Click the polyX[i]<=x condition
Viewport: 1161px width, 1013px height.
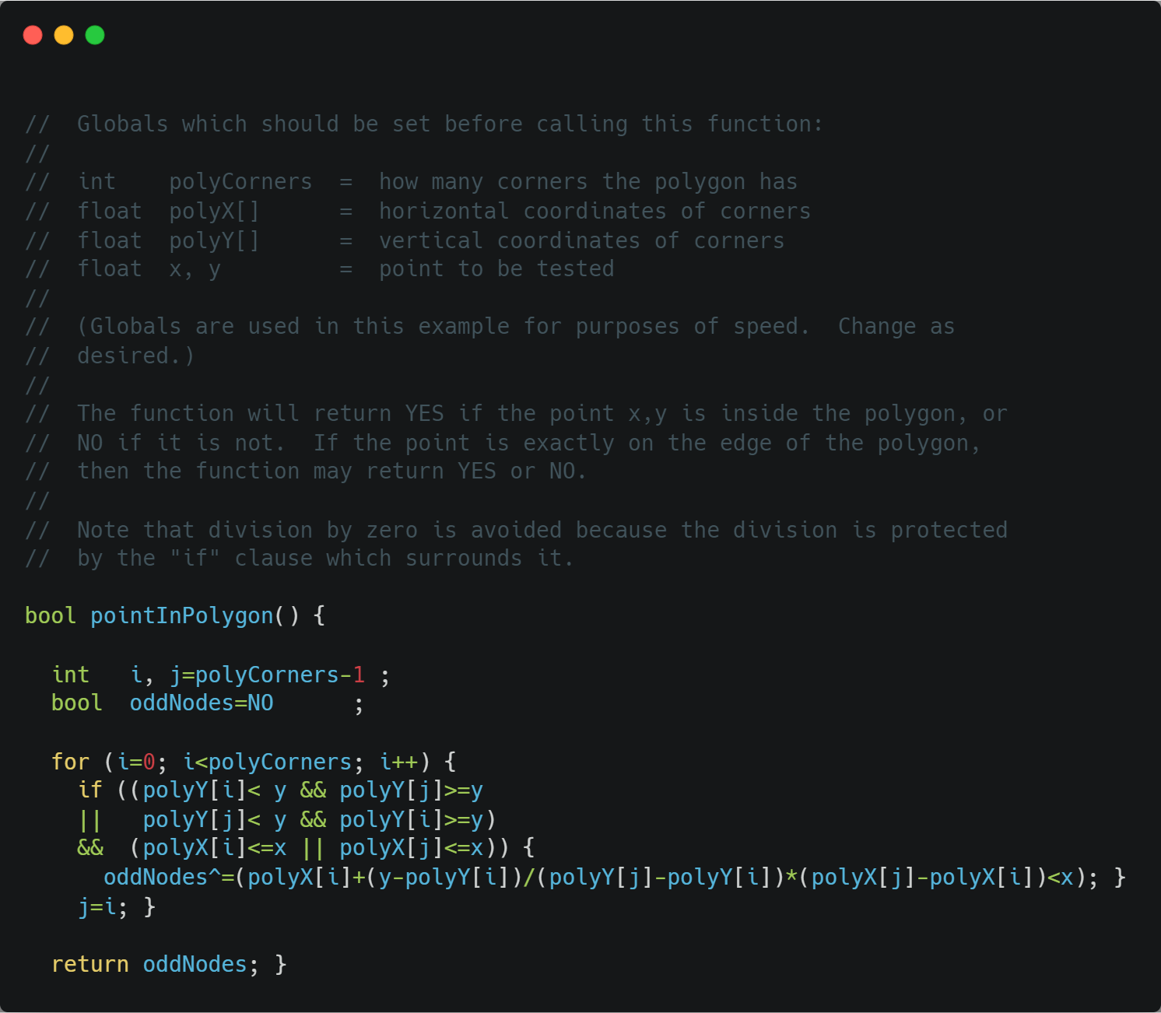(215, 848)
